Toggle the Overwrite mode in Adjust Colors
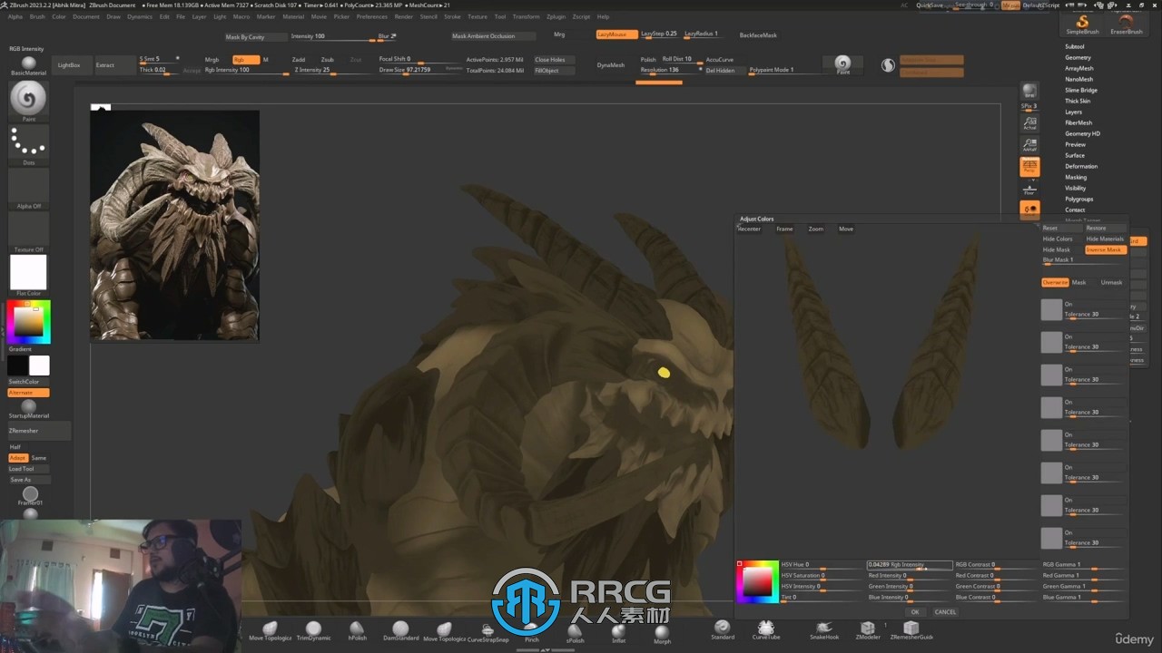Viewport: 1162px width, 653px height. tap(1055, 282)
